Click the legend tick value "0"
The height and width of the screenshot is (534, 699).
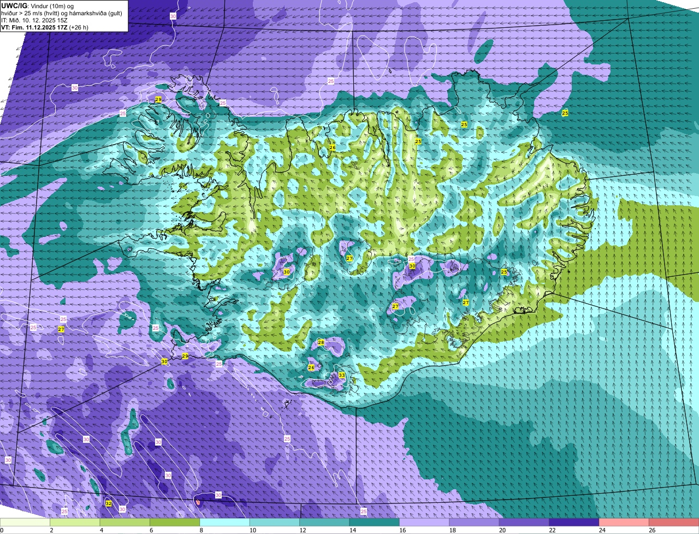tap(2, 530)
